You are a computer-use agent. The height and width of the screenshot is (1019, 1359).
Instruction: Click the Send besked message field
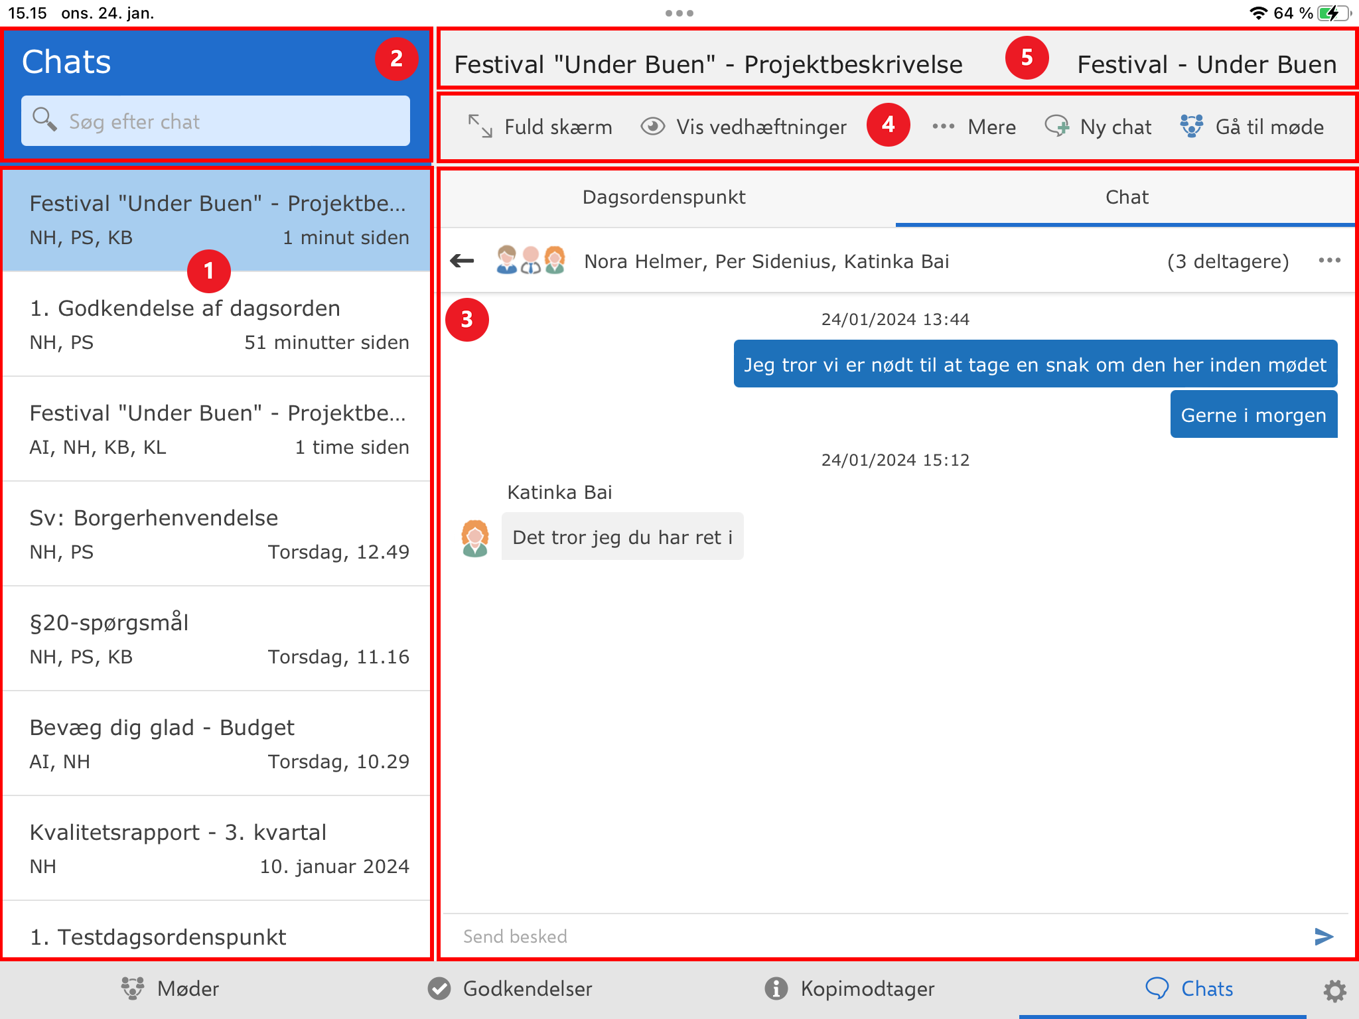point(863,936)
